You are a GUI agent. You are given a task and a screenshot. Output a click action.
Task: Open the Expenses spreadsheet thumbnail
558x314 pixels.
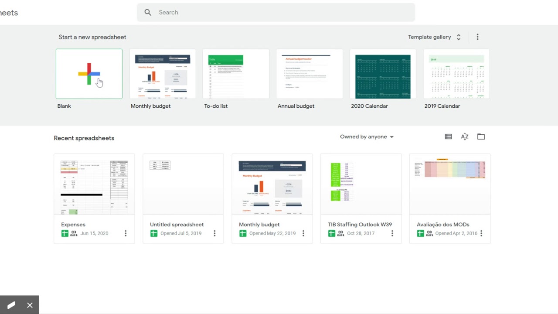(94, 184)
